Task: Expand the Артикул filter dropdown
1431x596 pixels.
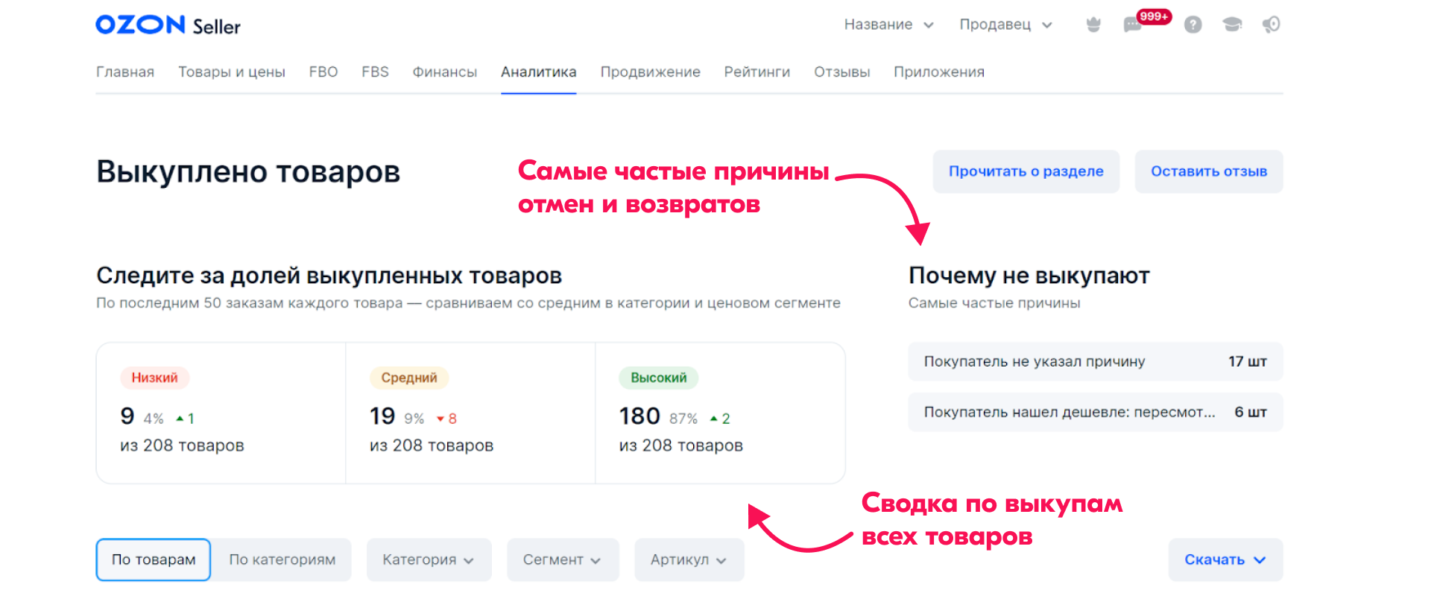Action: [689, 559]
